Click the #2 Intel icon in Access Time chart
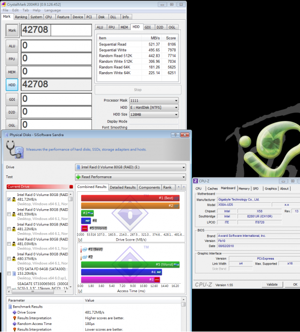The width and height of the screenshot is (300, 332). tap(85, 257)
